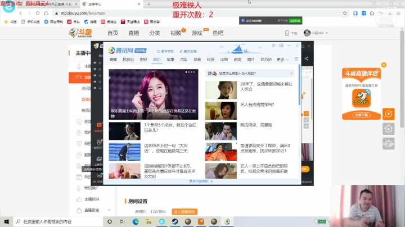Viewport: 405px width, 227px height.
Task: Open 视频 in Douyu navigation
Action: pos(176,33)
